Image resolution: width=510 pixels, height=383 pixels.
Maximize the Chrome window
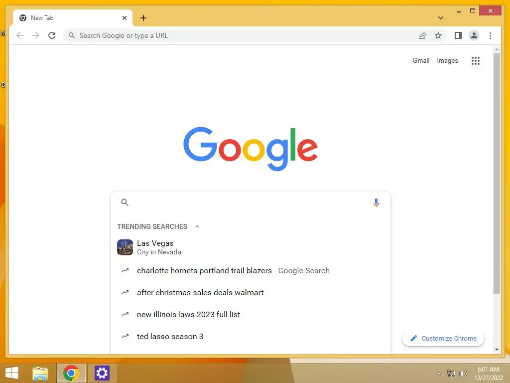coord(473,11)
